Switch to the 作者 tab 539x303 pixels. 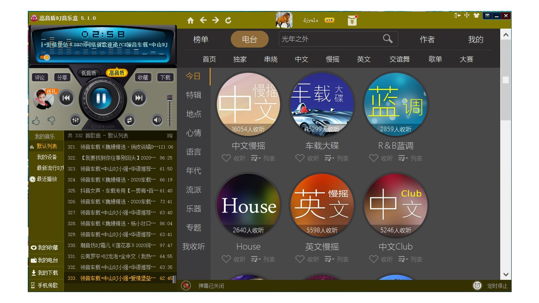[427, 40]
